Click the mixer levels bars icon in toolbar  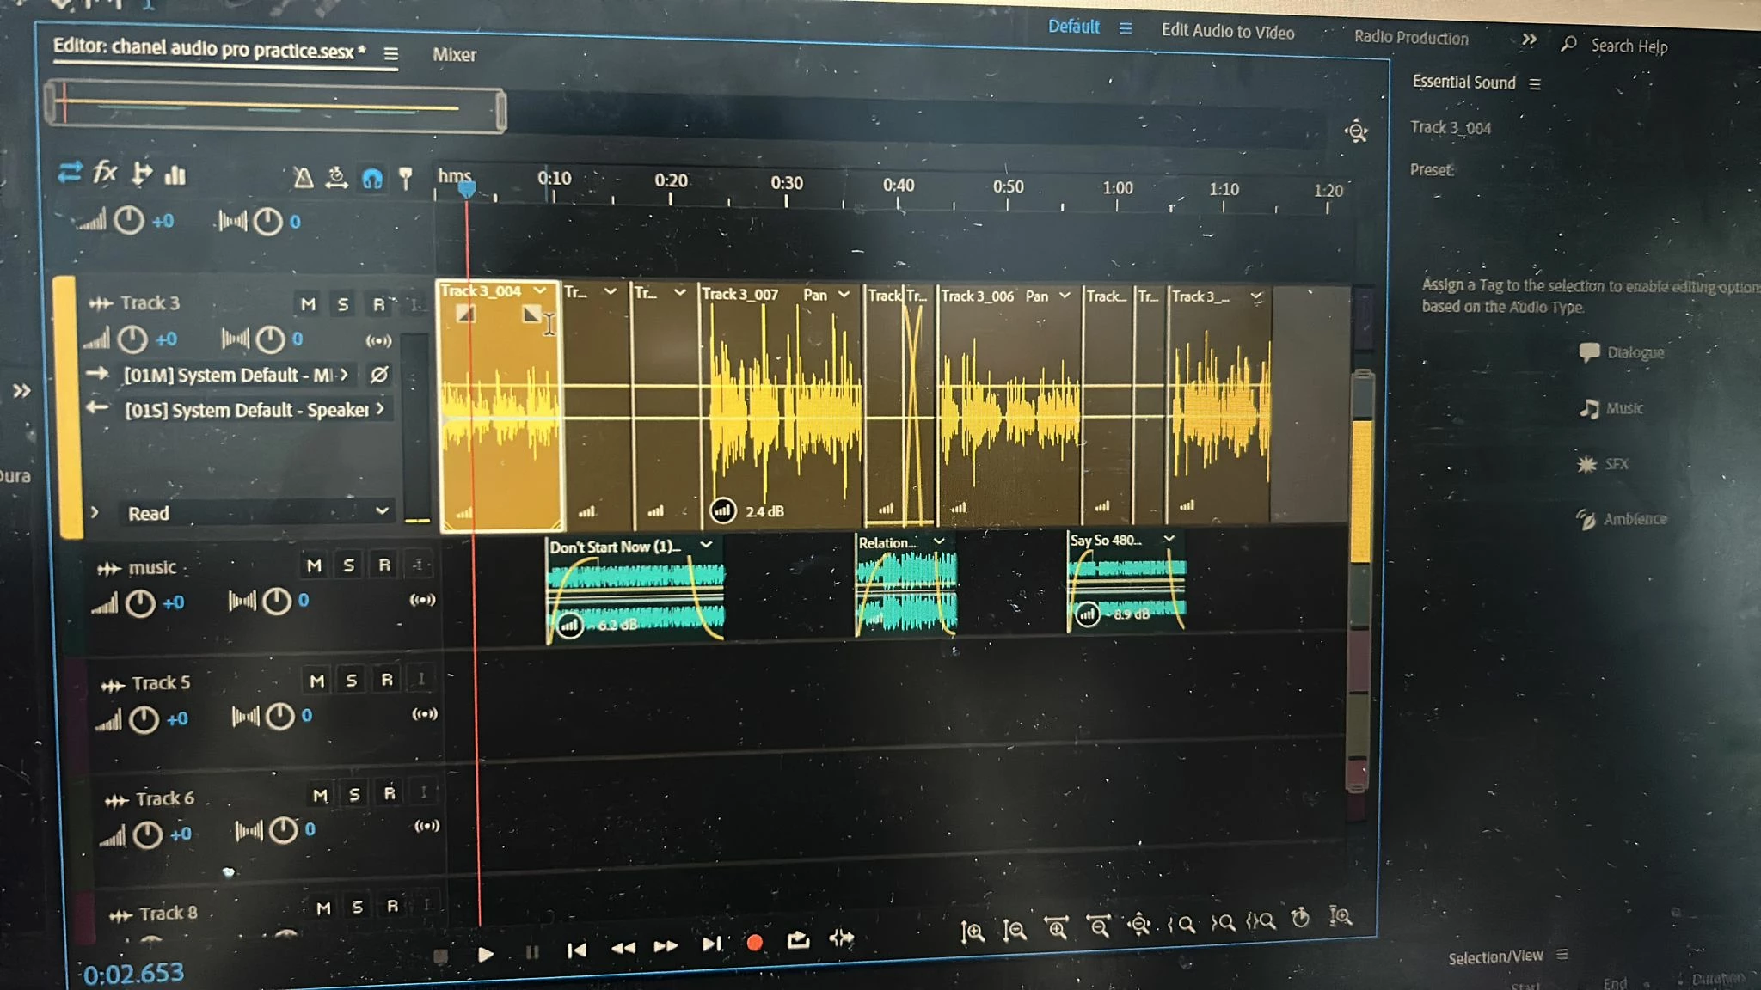click(175, 175)
